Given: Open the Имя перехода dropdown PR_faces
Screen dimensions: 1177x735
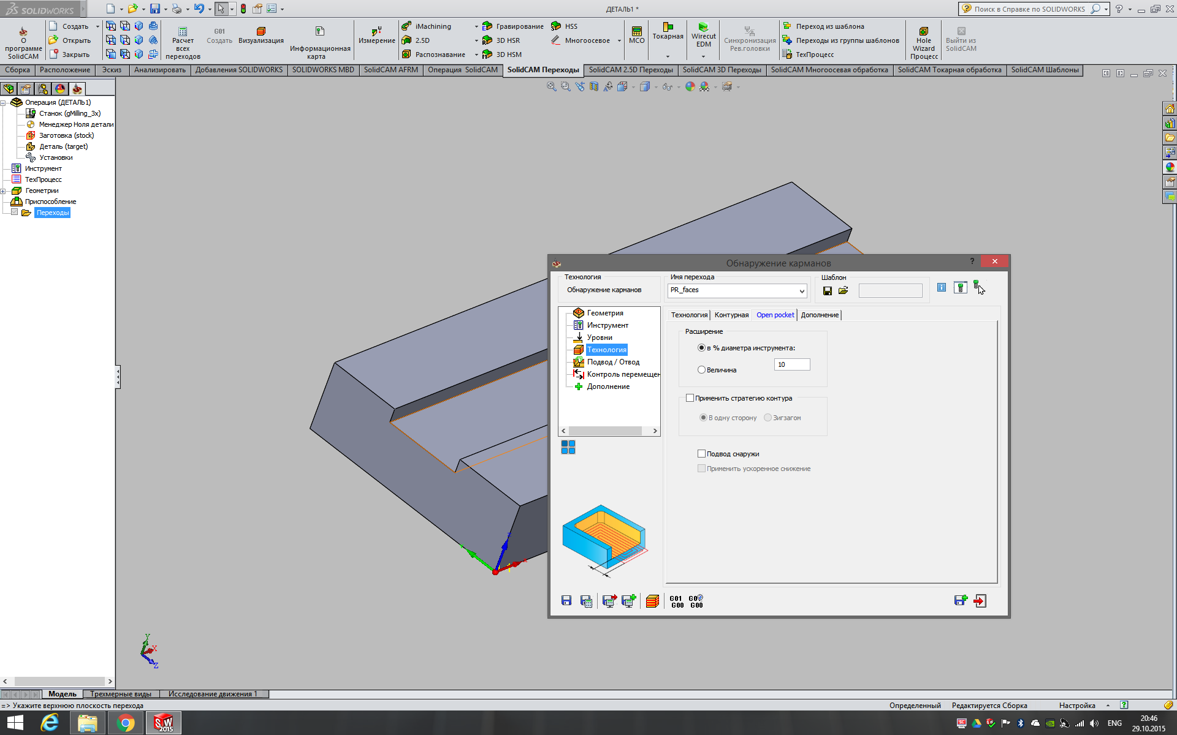Looking at the screenshot, I should [801, 291].
